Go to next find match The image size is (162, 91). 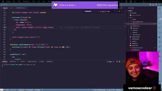117,11
